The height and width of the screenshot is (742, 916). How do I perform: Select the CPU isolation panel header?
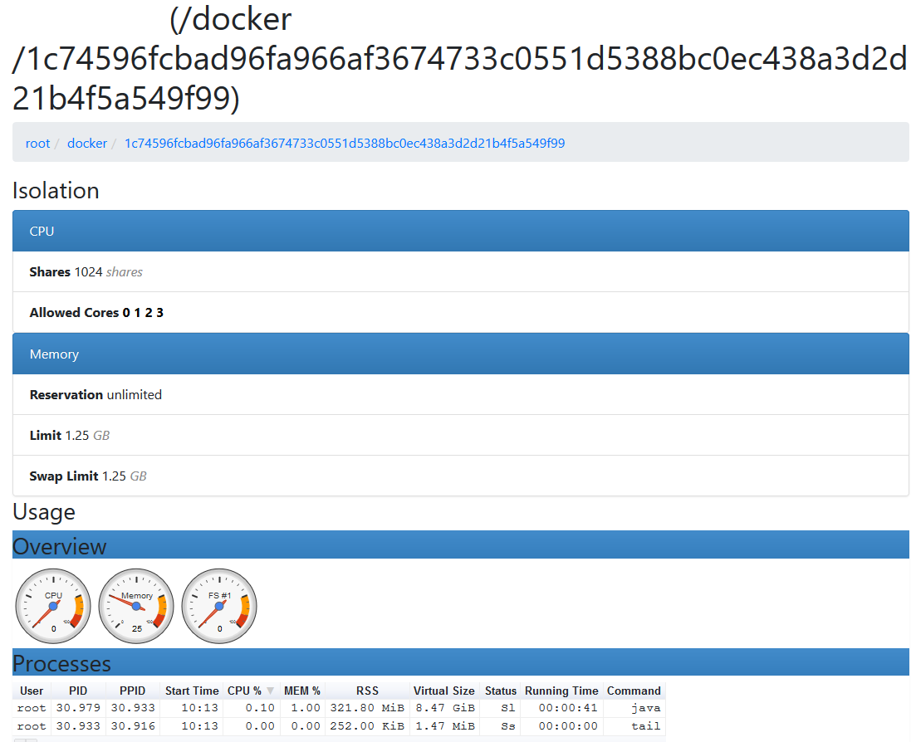pyautogui.click(x=460, y=232)
